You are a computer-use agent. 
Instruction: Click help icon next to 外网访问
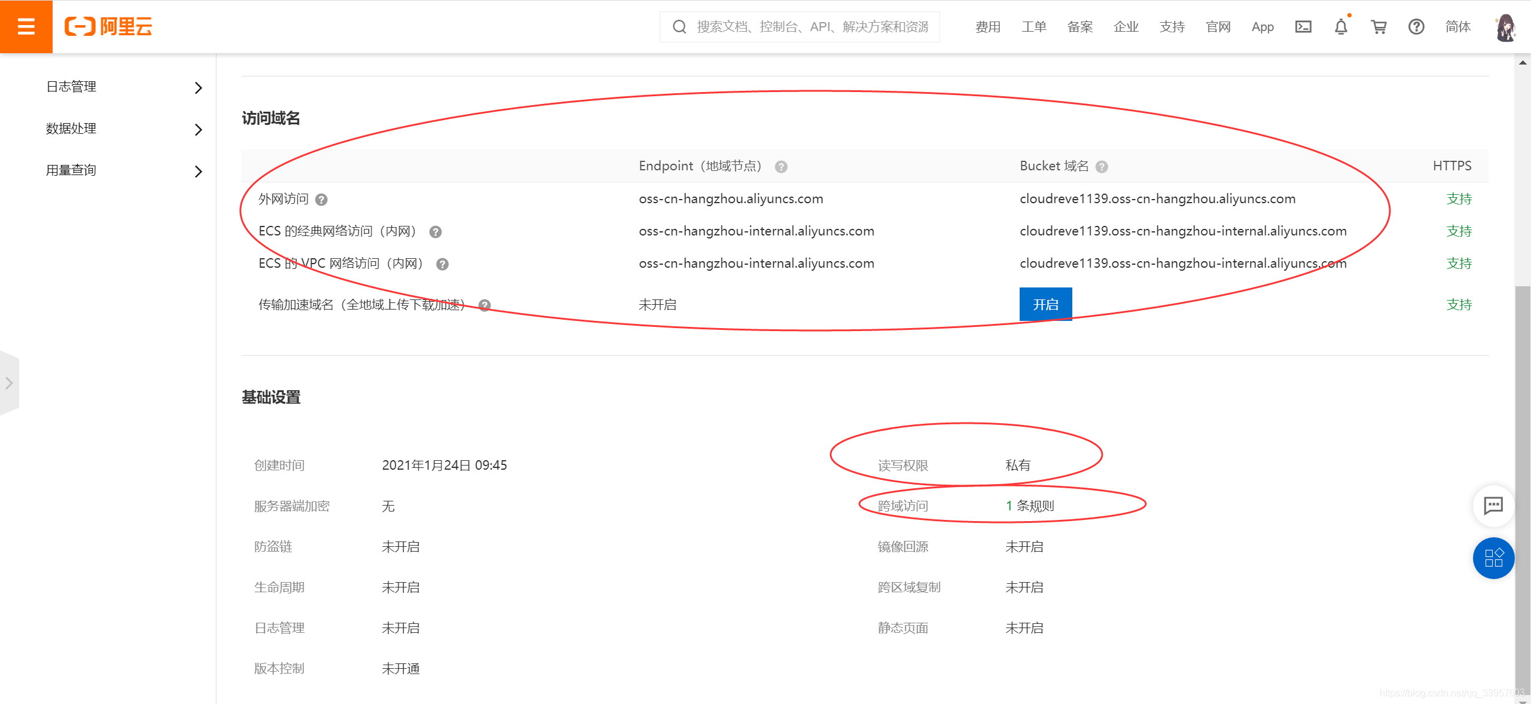click(x=321, y=200)
